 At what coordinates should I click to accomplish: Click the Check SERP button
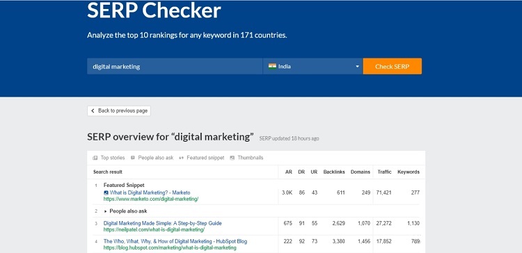[x=392, y=66]
